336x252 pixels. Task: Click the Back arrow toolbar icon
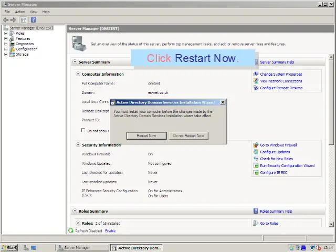(6, 20)
